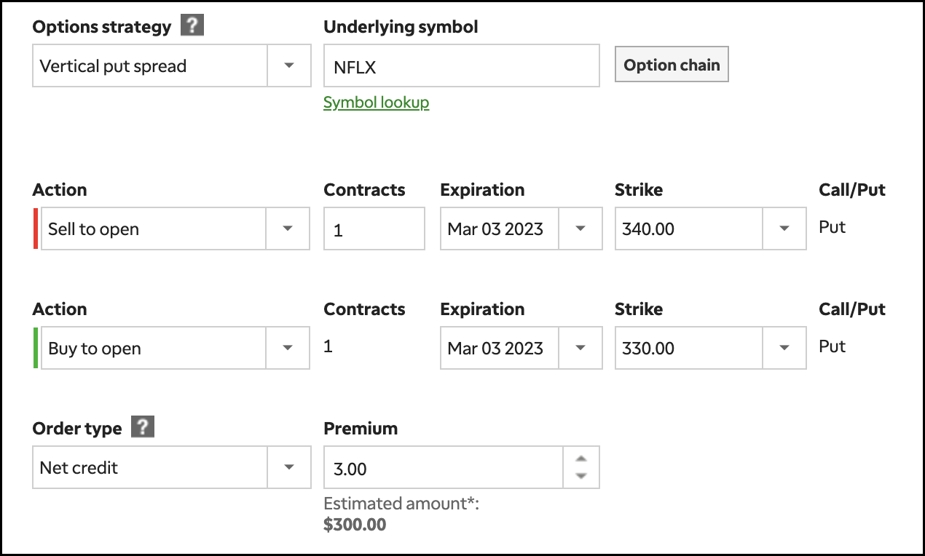Screen dimensions: 925x556
Task: Click the Contracts input field
Action: coord(374,229)
